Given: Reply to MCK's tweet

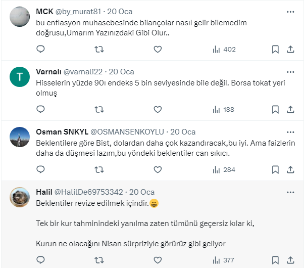Looking at the screenshot, I should (x=41, y=49).
